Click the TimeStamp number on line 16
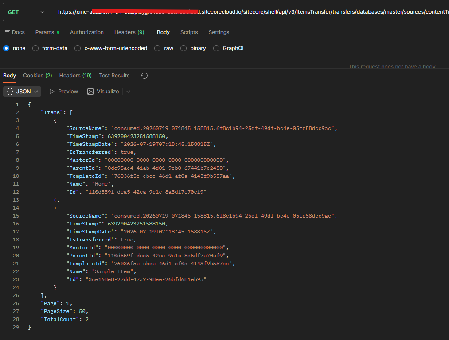Viewport: 449px width, 340px height. click(x=137, y=224)
